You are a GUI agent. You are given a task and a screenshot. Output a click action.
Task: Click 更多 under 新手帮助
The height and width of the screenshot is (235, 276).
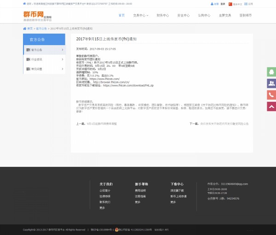click(x=138, y=202)
